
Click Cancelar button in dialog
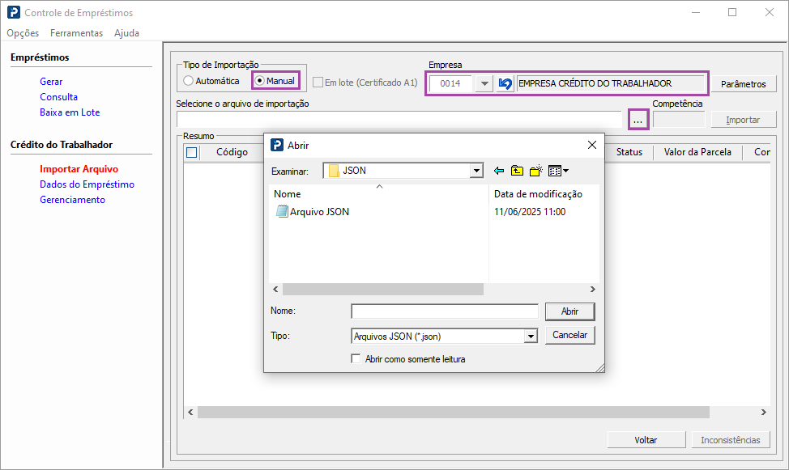click(569, 335)
